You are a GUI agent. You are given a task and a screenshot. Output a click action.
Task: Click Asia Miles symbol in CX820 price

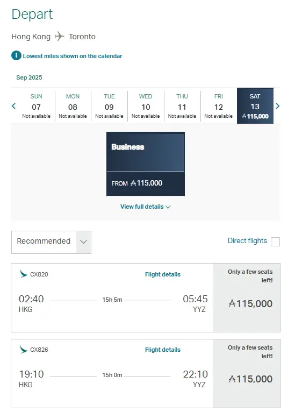pos(232,303)
